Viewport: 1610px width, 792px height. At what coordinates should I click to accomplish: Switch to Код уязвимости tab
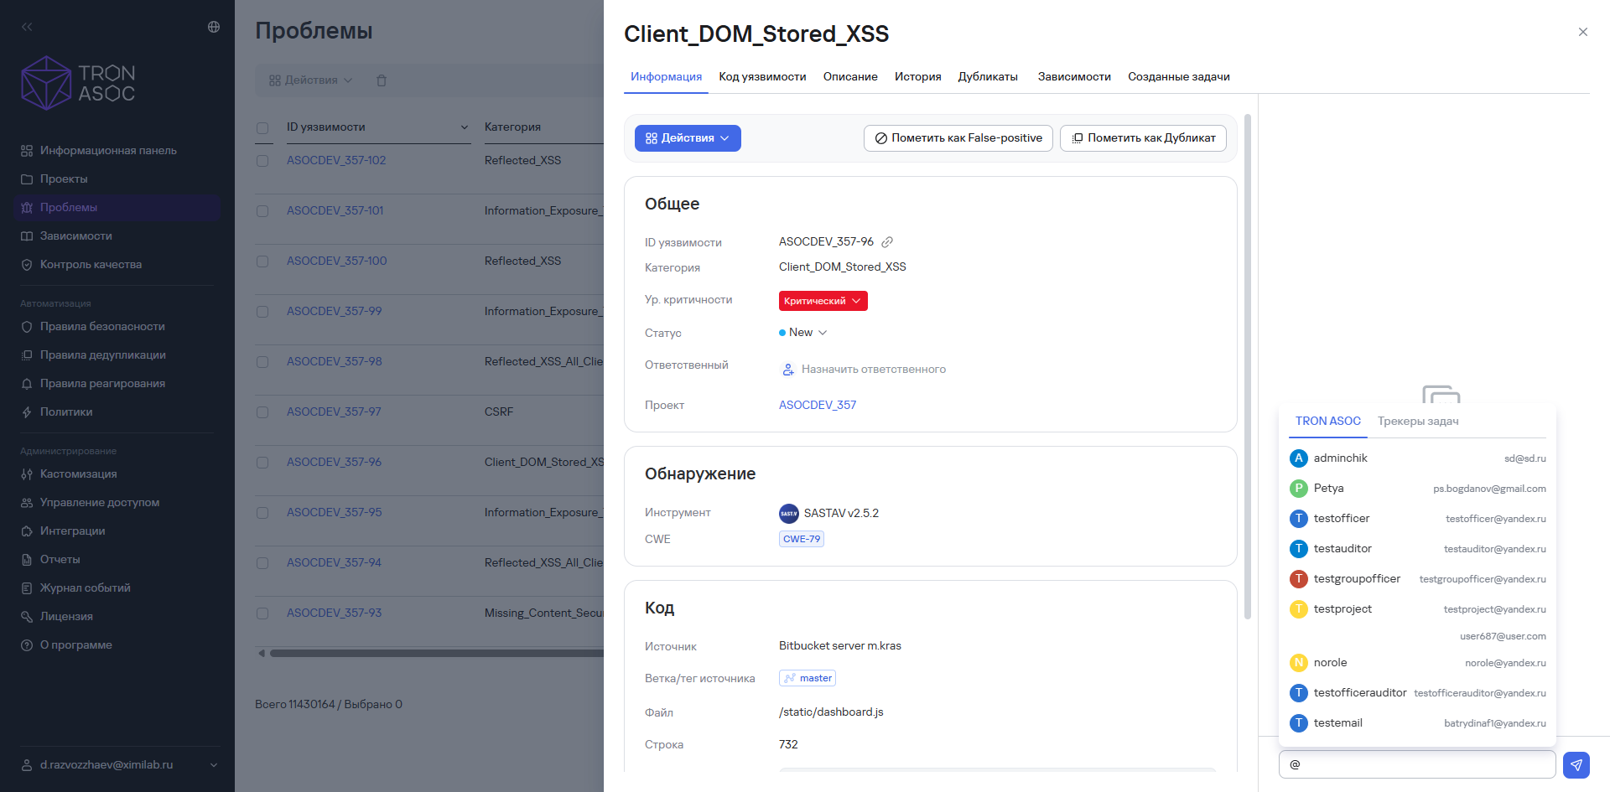[762, 76]
